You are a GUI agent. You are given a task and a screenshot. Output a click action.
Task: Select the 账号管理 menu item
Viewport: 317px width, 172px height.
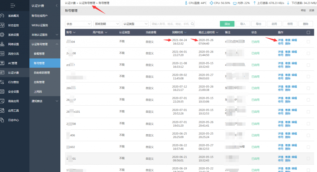45,63
